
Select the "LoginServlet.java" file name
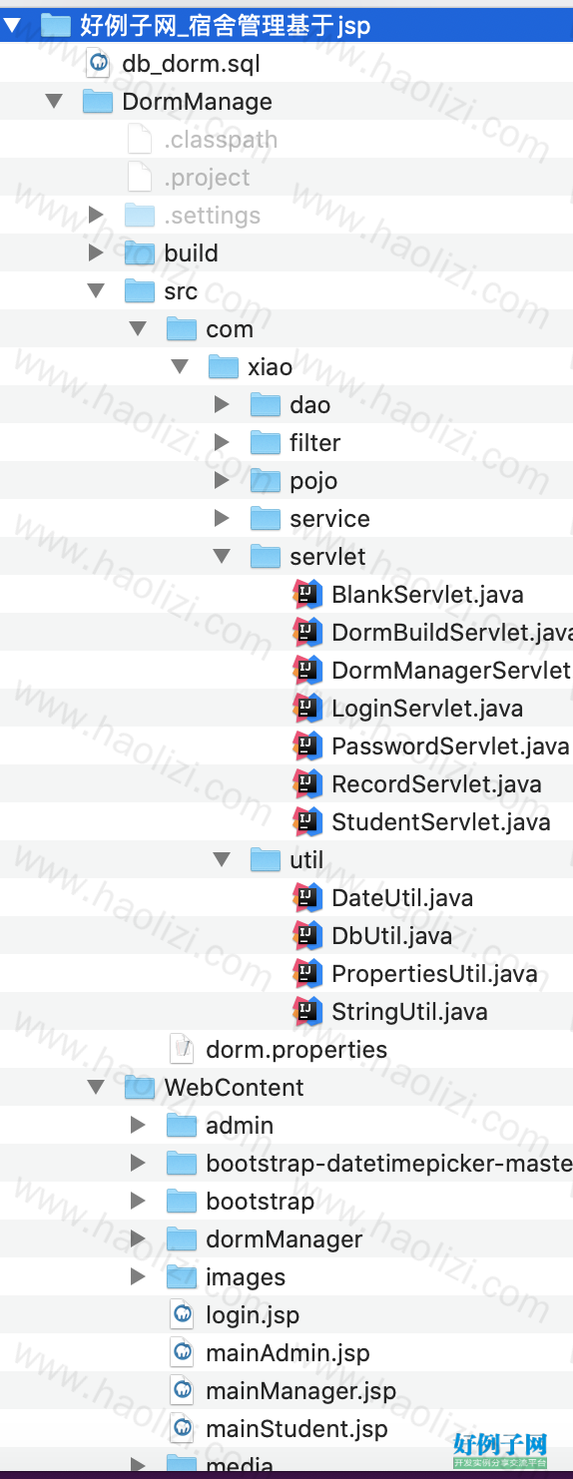tap(427, 709)
